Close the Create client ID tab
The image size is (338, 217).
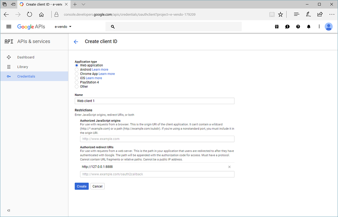pos(67,4)
